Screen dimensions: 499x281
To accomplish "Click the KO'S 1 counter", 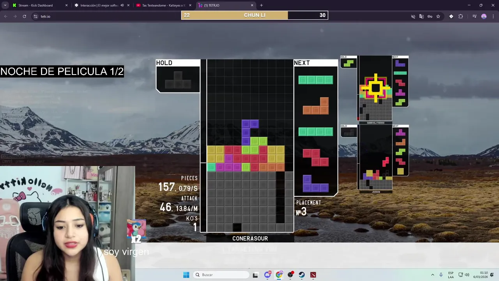I will click(x=192, y=224).
